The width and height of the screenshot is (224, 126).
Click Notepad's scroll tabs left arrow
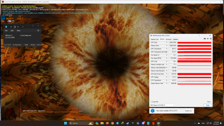click(x=11, y=27)
